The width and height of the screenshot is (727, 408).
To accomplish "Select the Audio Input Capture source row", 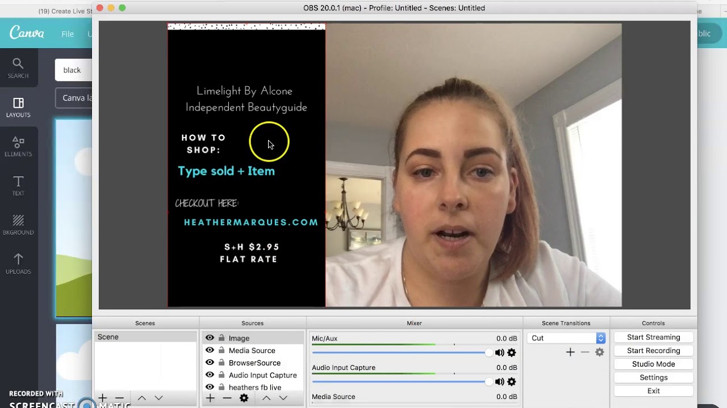I will [x=253, y=375].
